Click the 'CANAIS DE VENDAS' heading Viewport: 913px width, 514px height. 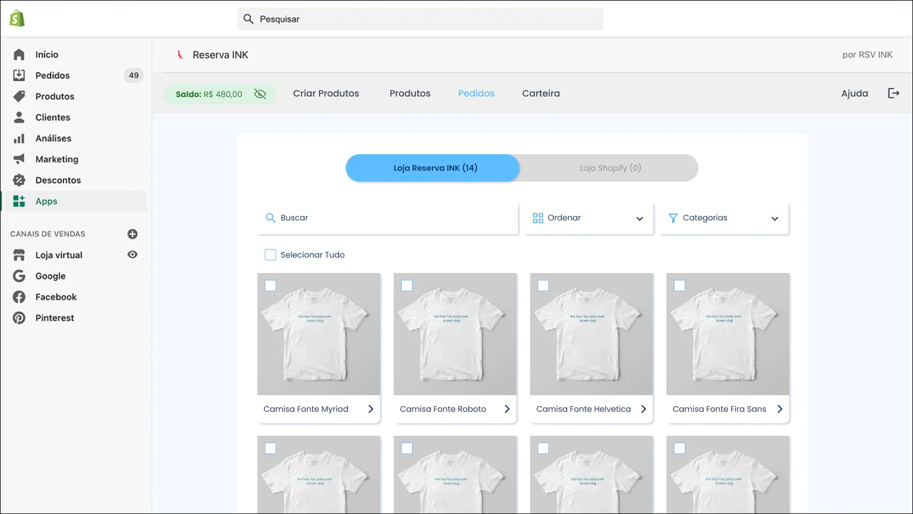point(48,234)
